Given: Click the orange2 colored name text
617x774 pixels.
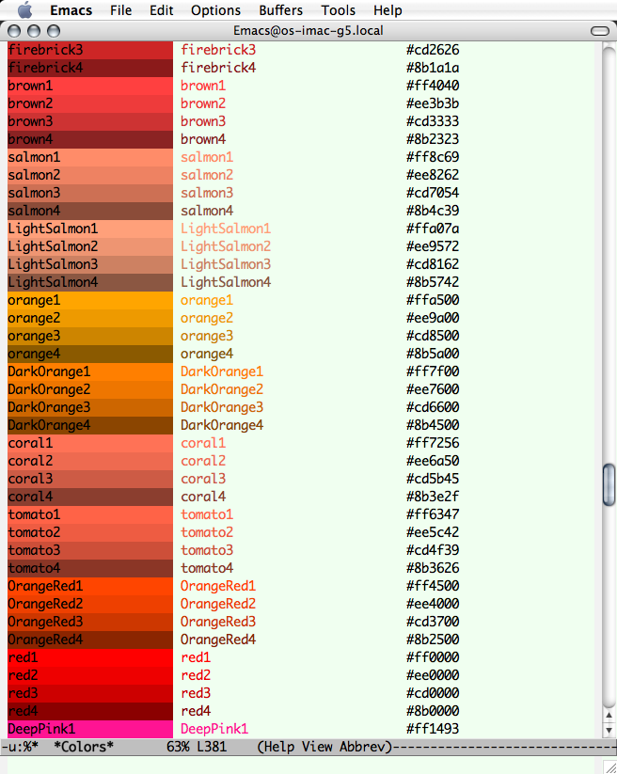Looking at the screenshot, I should pyautogui.click(x=207, y=319).
